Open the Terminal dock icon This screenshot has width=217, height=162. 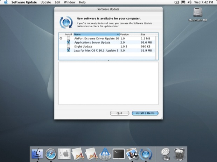118,154
